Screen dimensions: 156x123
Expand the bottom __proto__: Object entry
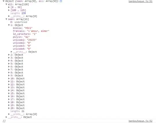[6, 117]
